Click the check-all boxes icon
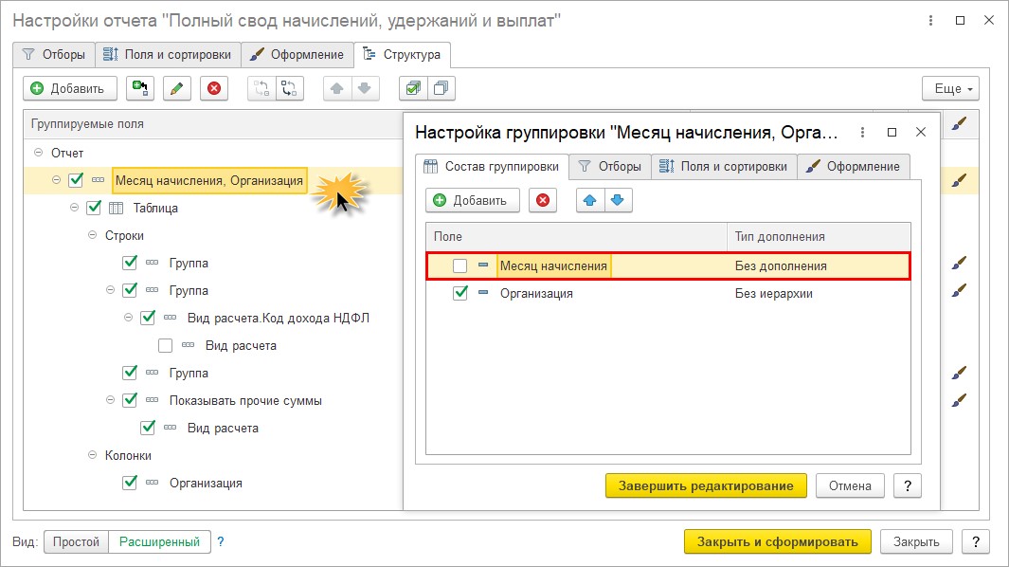Viewport: 1009px width, 567px height. click(412, 88)
